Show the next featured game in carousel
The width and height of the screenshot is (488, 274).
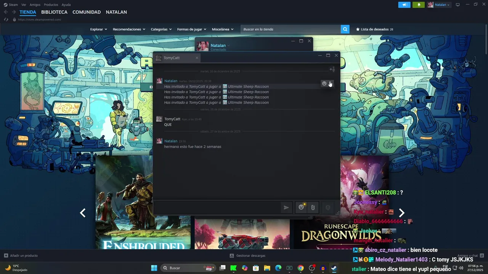(x=401, y=213)
